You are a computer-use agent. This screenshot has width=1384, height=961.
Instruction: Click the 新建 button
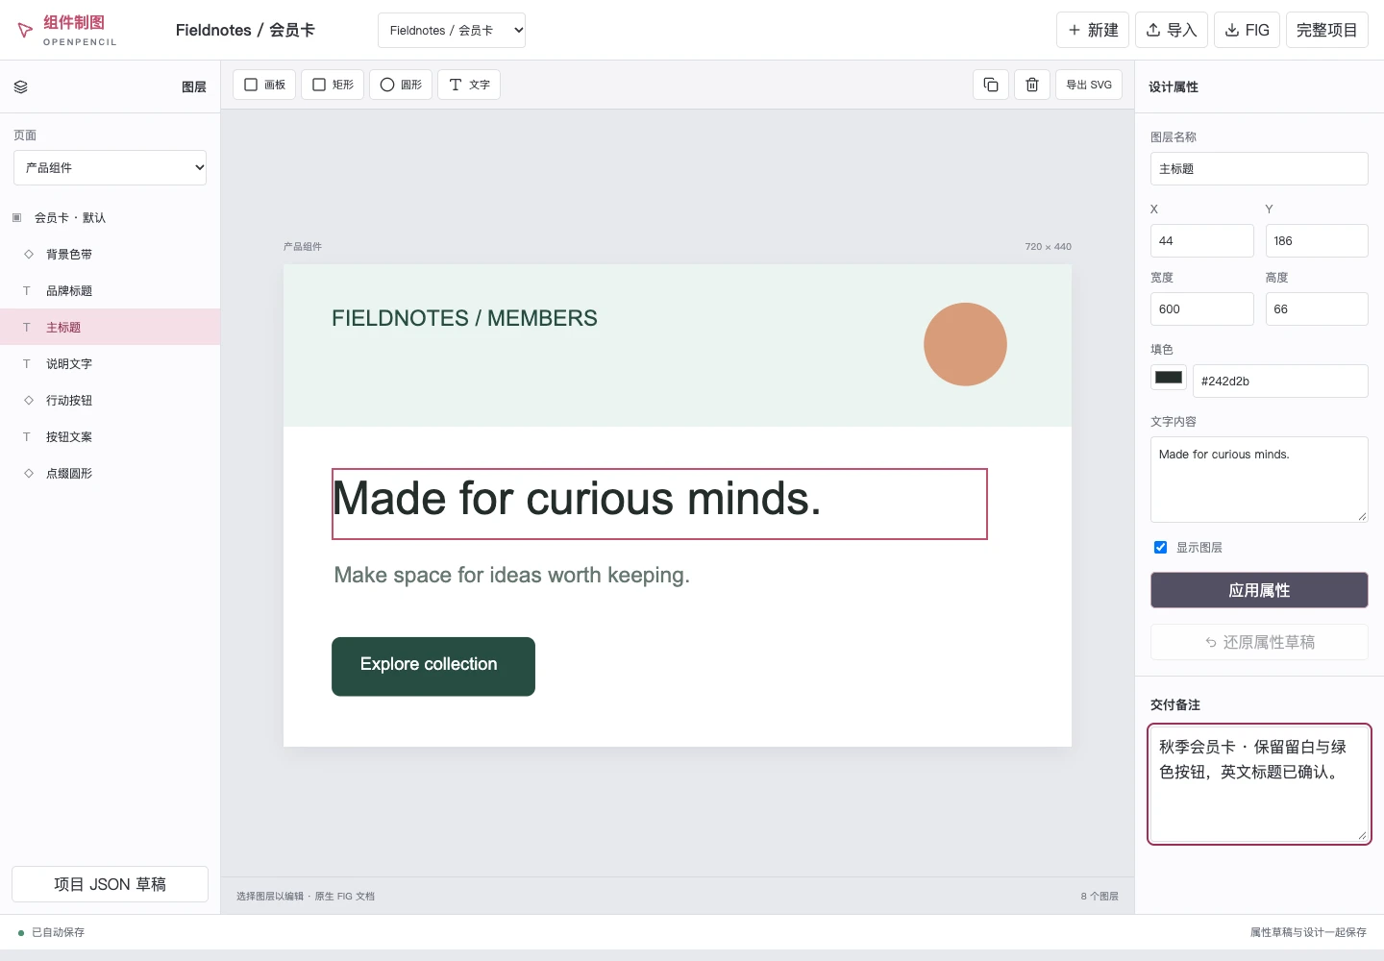(1093, 30)
